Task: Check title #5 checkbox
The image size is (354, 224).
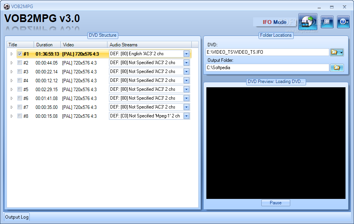Action: [x=20, y=89]
